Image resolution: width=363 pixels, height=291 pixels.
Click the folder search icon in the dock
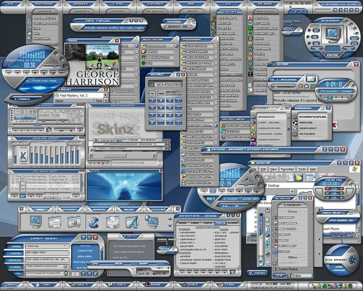pyautogui.click(x=74, y=222)
